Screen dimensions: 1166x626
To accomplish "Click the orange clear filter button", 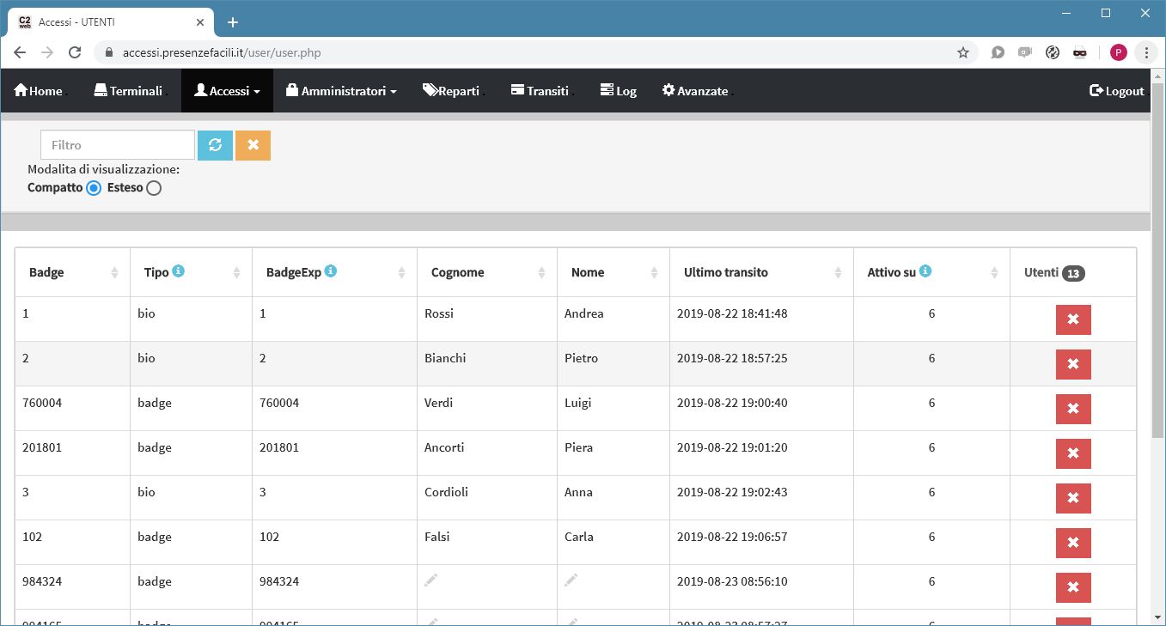I will pos(253,145).
